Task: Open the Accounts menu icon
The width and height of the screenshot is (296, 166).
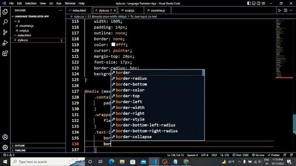Action: pos(5,137)
